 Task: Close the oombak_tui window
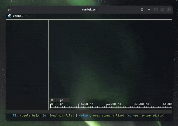pos(169,10)
